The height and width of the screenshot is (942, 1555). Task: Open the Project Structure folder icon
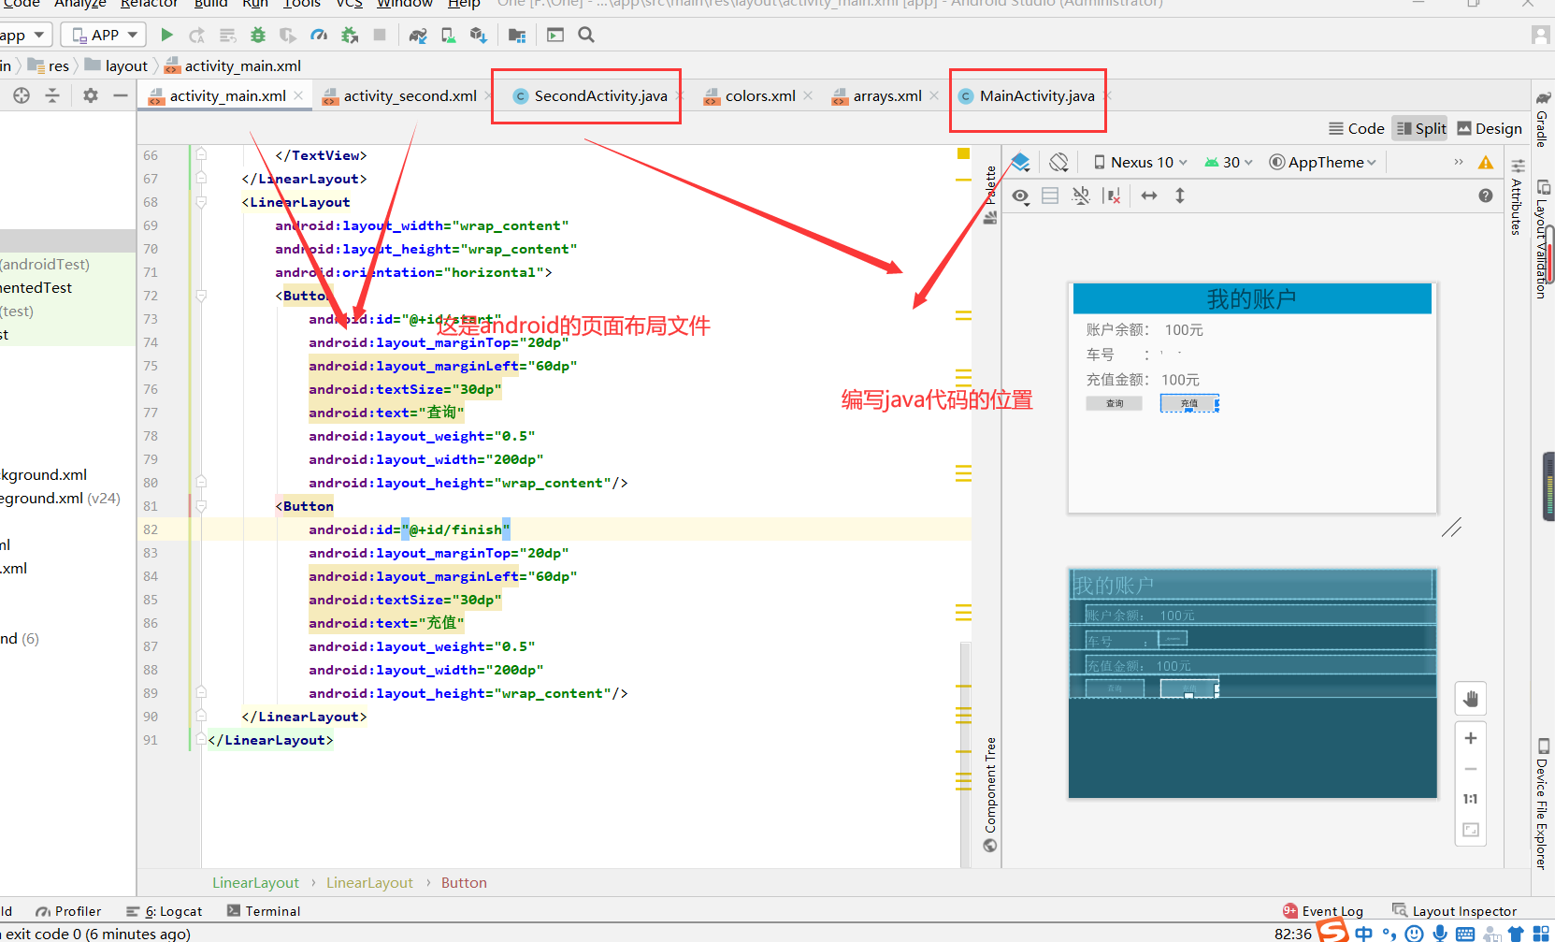tap(516, 35)
